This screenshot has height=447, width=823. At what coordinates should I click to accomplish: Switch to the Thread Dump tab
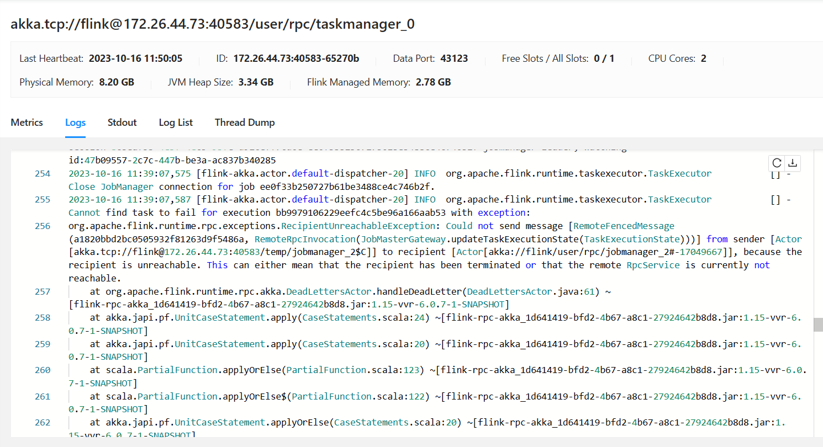(x=245, y=123)
